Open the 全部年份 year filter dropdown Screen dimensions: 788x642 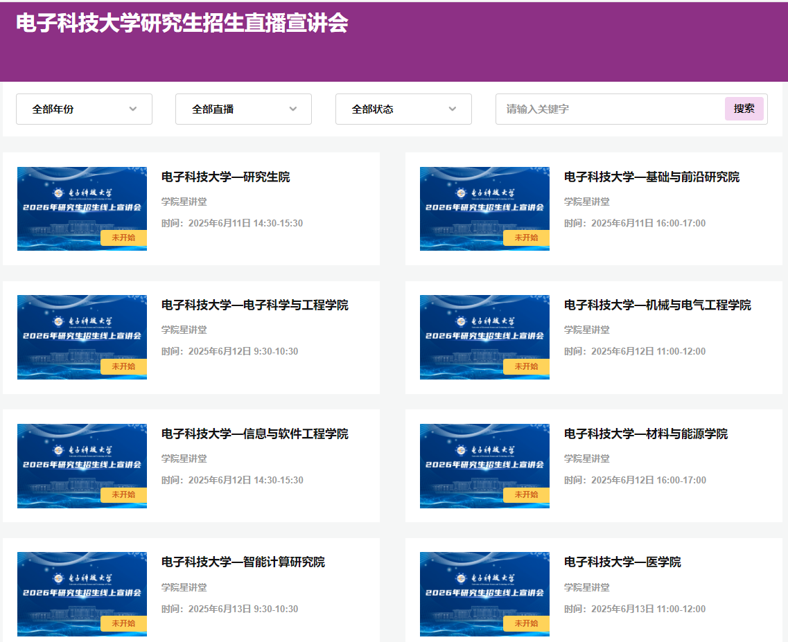click(84, 109)
